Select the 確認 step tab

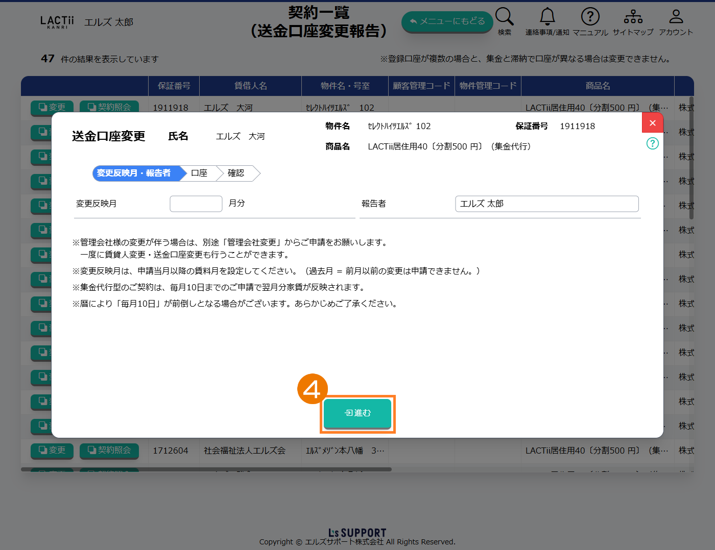[x=236, y=173]
